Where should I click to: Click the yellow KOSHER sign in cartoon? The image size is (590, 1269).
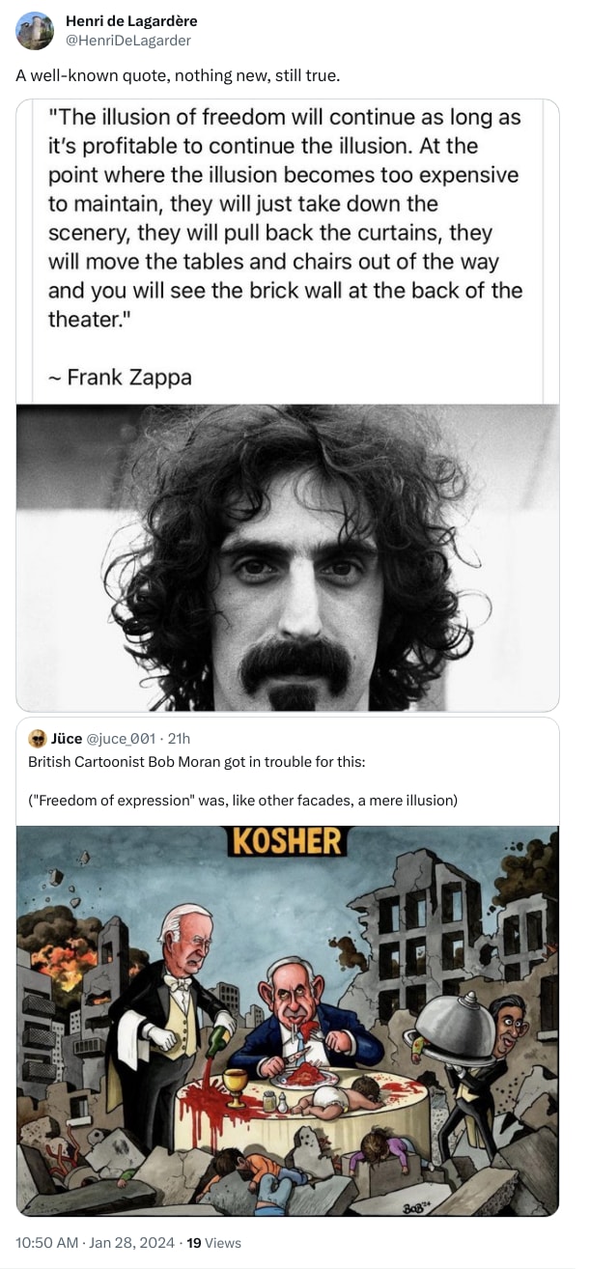[287, 841]
